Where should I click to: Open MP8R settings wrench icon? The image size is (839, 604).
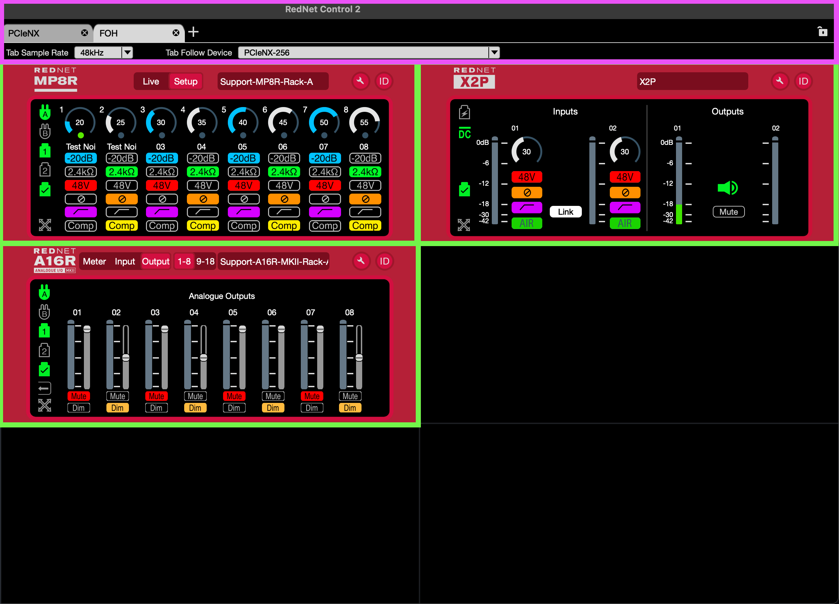360,81
